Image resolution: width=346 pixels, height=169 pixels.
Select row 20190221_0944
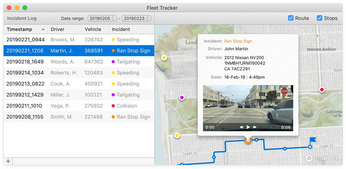[79, 40]
